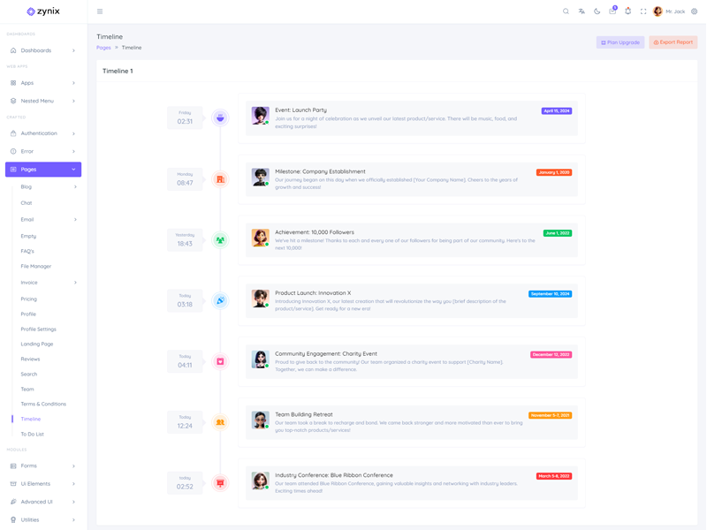707x530 pixels.
Task: Open the messages inbox icon
Action: click(612, 11)
